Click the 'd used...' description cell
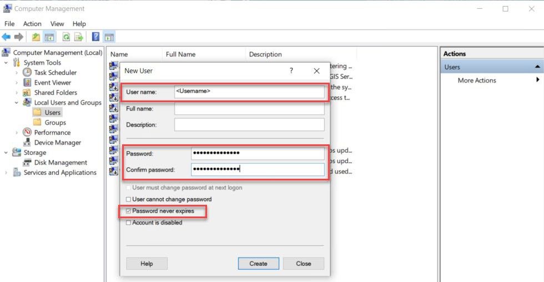544x282 pixels. pyautogui.click(x=341, y=171)
